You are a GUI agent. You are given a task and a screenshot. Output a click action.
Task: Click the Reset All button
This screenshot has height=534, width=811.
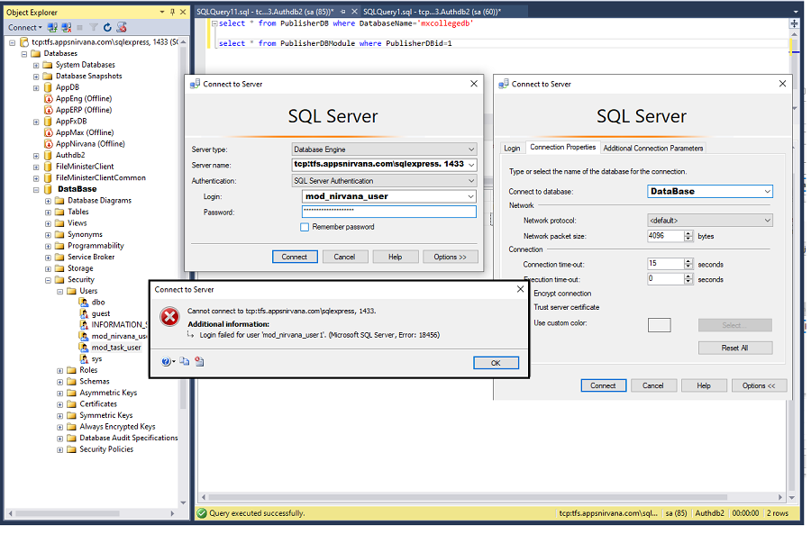[x=735, y=348]
